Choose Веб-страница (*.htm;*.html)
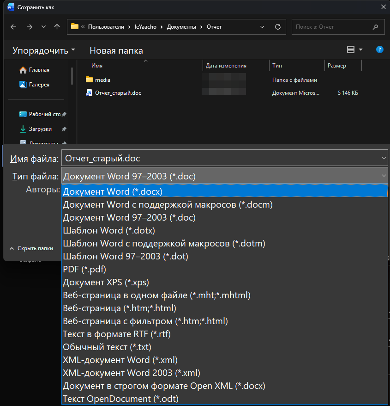Viewport: 390px width, 406px height. [225, 308]
